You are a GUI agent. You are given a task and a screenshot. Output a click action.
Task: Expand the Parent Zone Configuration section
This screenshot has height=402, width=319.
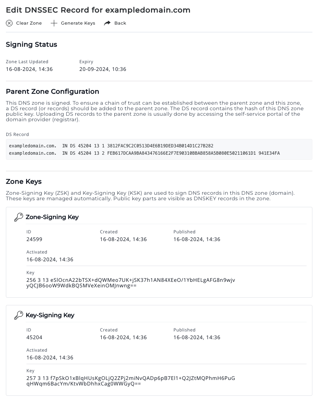coord(52,91)
